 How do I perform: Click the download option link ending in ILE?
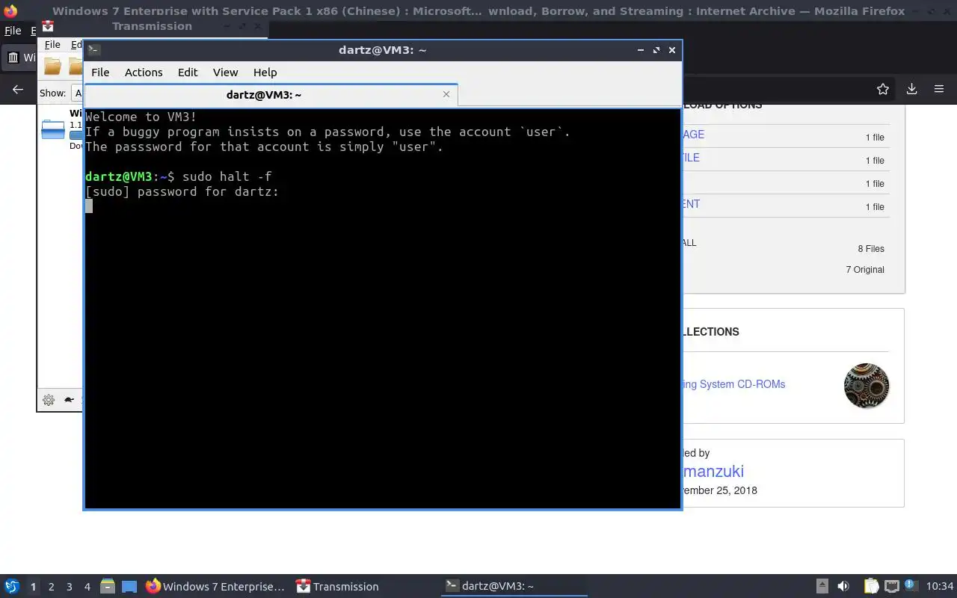click(691, 158)
